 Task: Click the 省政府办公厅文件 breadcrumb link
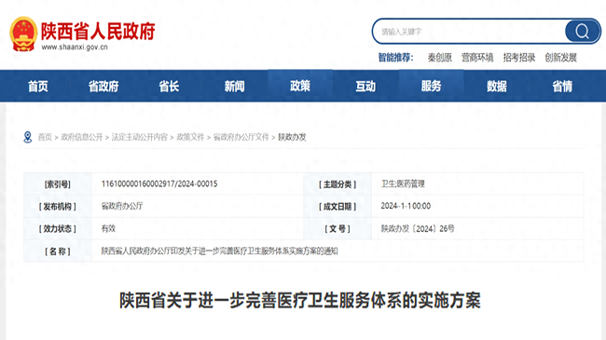click(x=241, y=137)
